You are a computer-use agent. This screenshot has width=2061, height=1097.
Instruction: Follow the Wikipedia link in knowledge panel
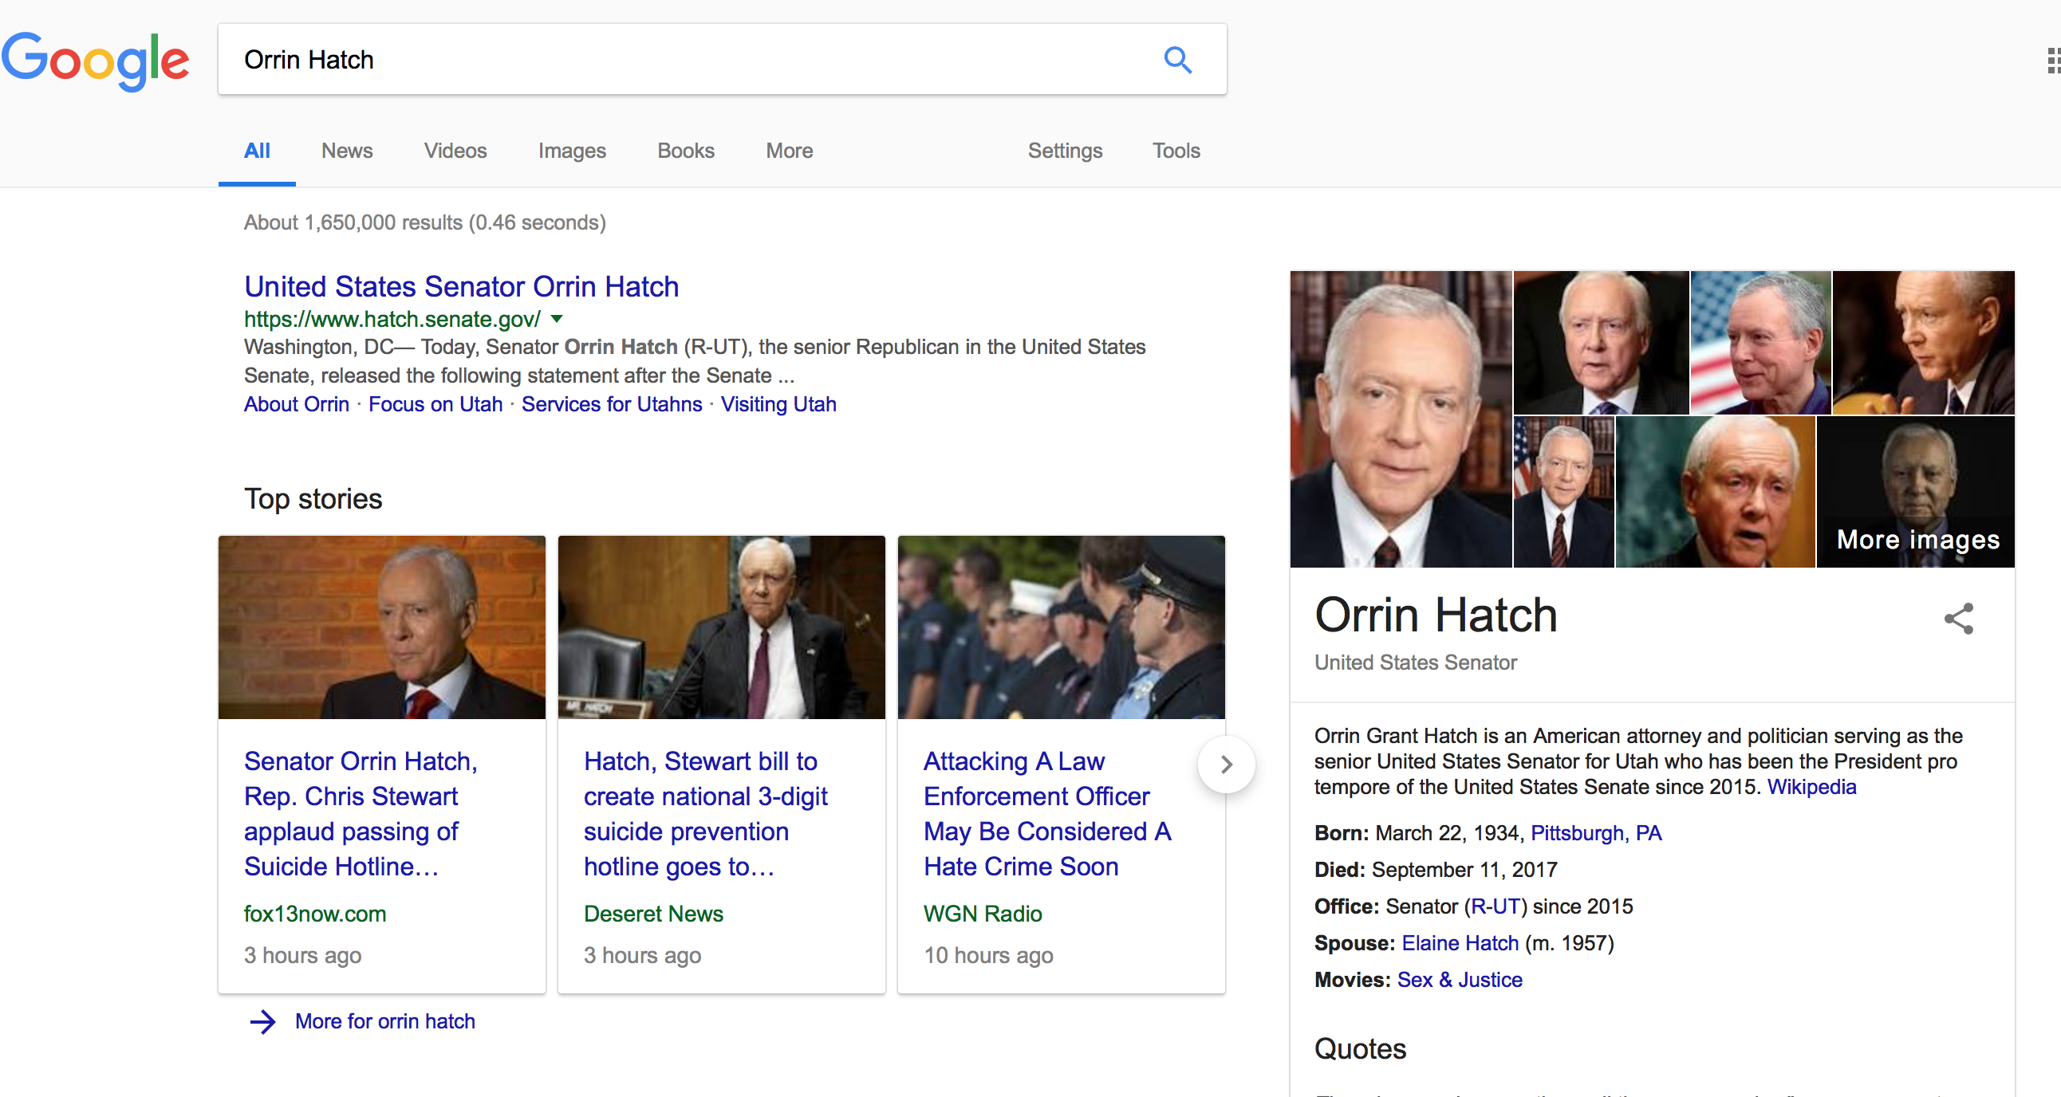point(1811,787)
